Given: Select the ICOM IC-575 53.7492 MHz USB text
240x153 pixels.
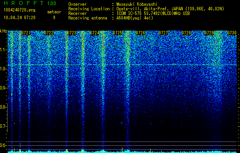Looking at the screenshot, I should pyautogui.click(x=153, y=13).
